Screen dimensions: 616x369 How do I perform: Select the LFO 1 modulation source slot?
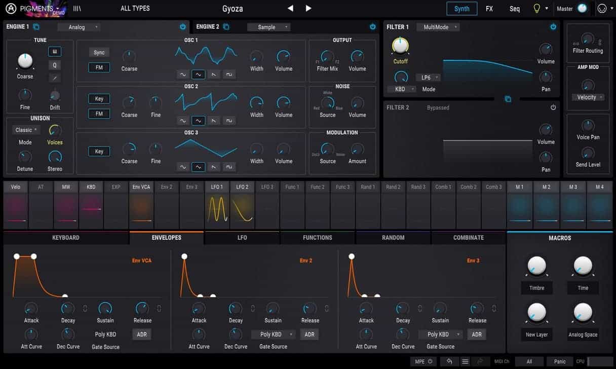217,205
